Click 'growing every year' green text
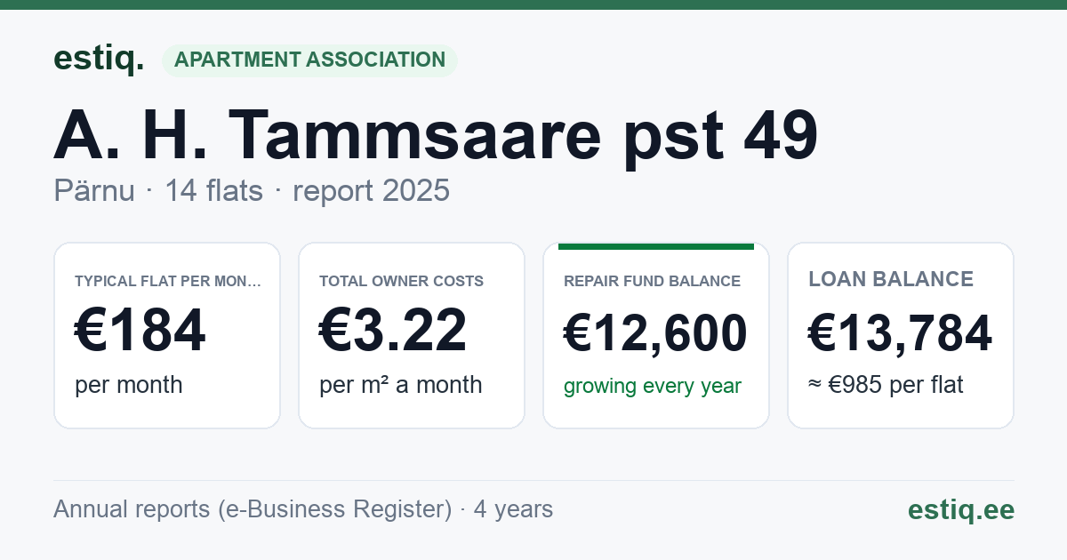The height and width of the screenshot is (560, 1067). pyautogui.click(x=653, y=387)
